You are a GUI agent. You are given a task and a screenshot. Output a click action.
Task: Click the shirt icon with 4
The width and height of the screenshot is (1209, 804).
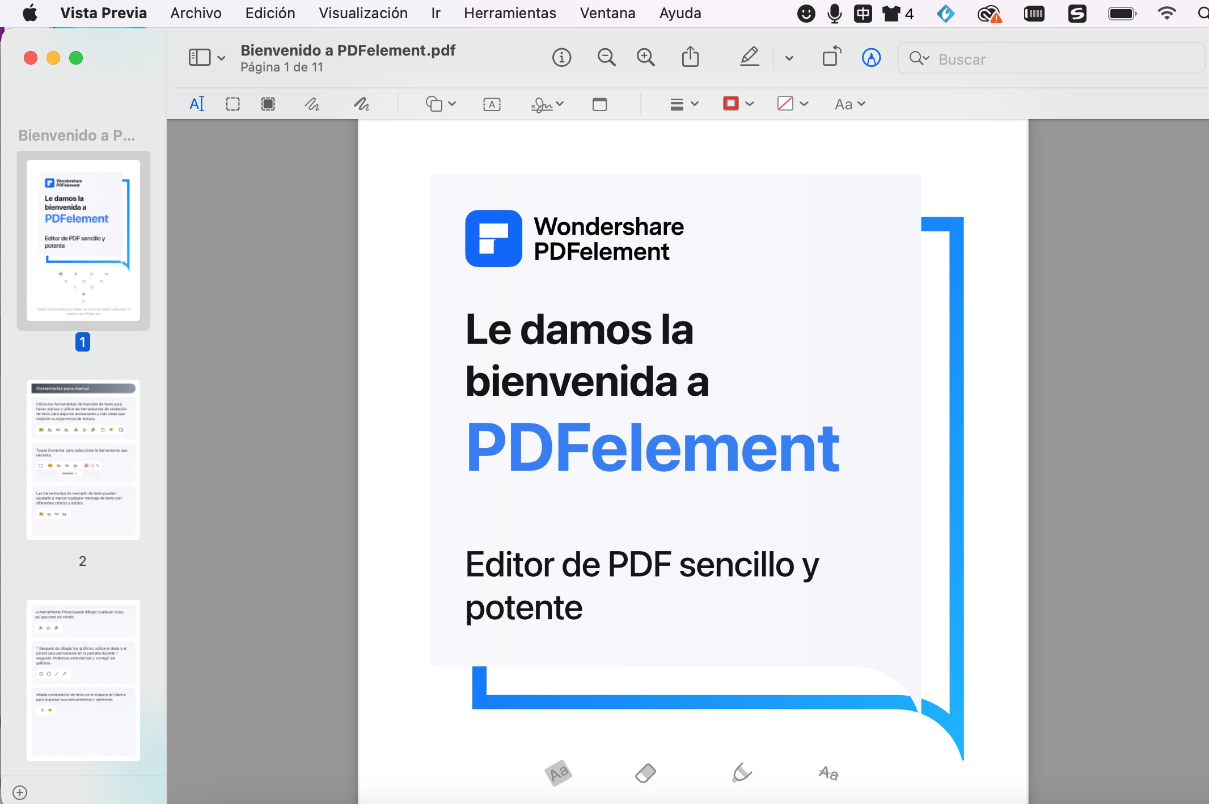[898, 13]
